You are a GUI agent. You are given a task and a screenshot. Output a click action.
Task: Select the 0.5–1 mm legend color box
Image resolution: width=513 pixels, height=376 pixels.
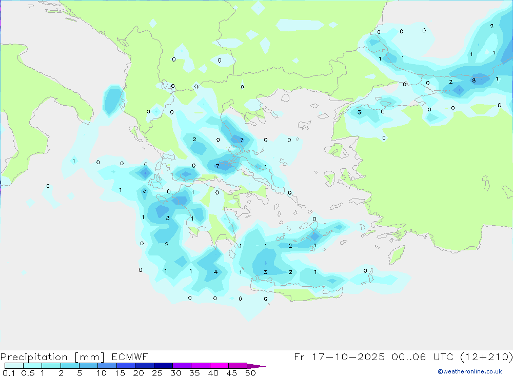pyautogui.click(x=33, y=366)
